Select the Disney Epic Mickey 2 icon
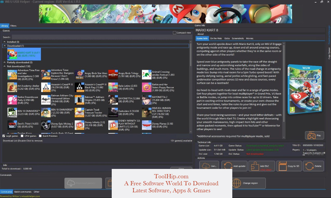Screen dimensions: 331x198 [46, 125]
